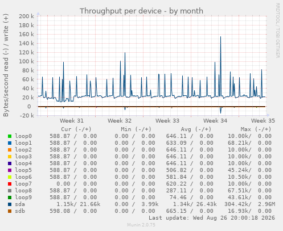
Task: Click the Week 31 axis label
Action: tap(72, 121)
